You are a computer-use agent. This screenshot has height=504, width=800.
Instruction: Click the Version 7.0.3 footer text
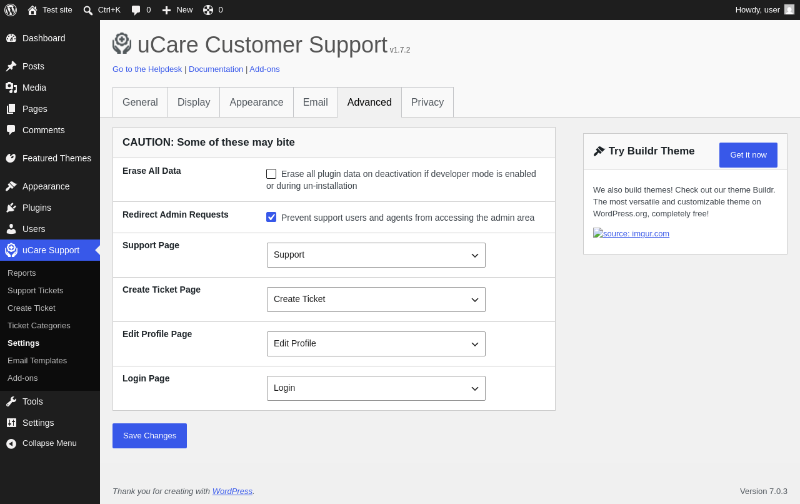[764, 491]
